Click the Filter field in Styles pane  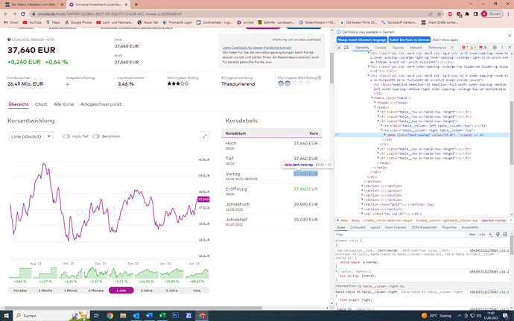click(x=401, y=235)
